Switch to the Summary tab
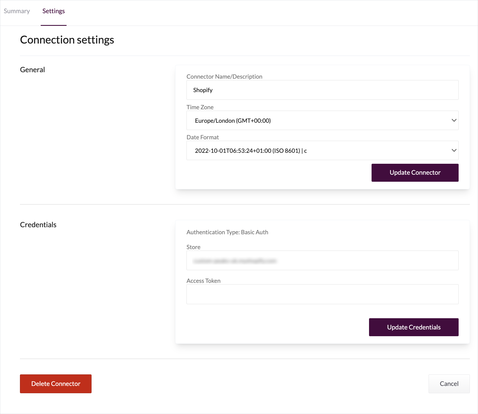478x414 pixels. coord(17,11)
